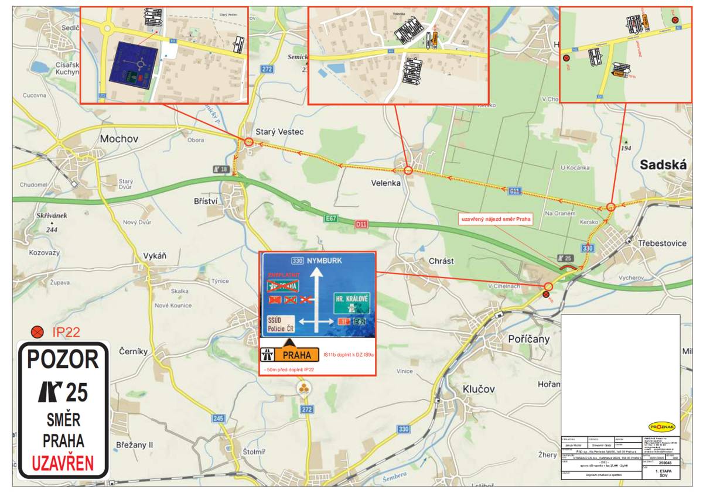Click the 'Dopravní značení a opatření' field
The height and width of the screenshot is (493, 703).
(603, 474)
